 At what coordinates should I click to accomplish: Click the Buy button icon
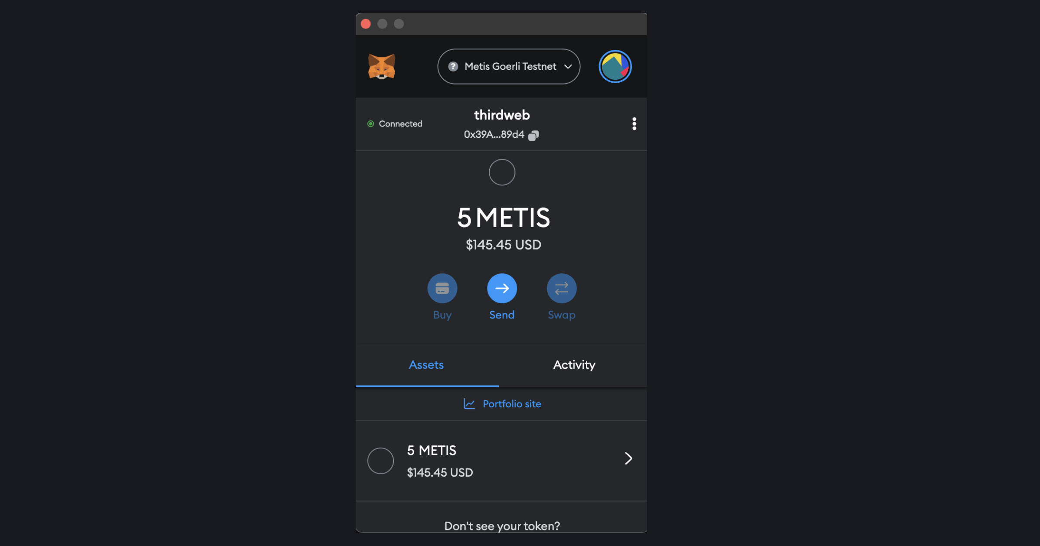pyautogui.click(x=442, y=288)
